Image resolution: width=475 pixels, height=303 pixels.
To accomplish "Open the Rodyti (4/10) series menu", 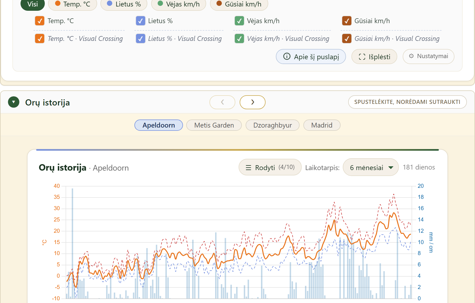I will 270,167.
